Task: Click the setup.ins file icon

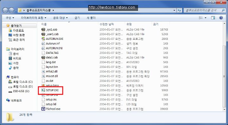Action: (x=43, y=99)
